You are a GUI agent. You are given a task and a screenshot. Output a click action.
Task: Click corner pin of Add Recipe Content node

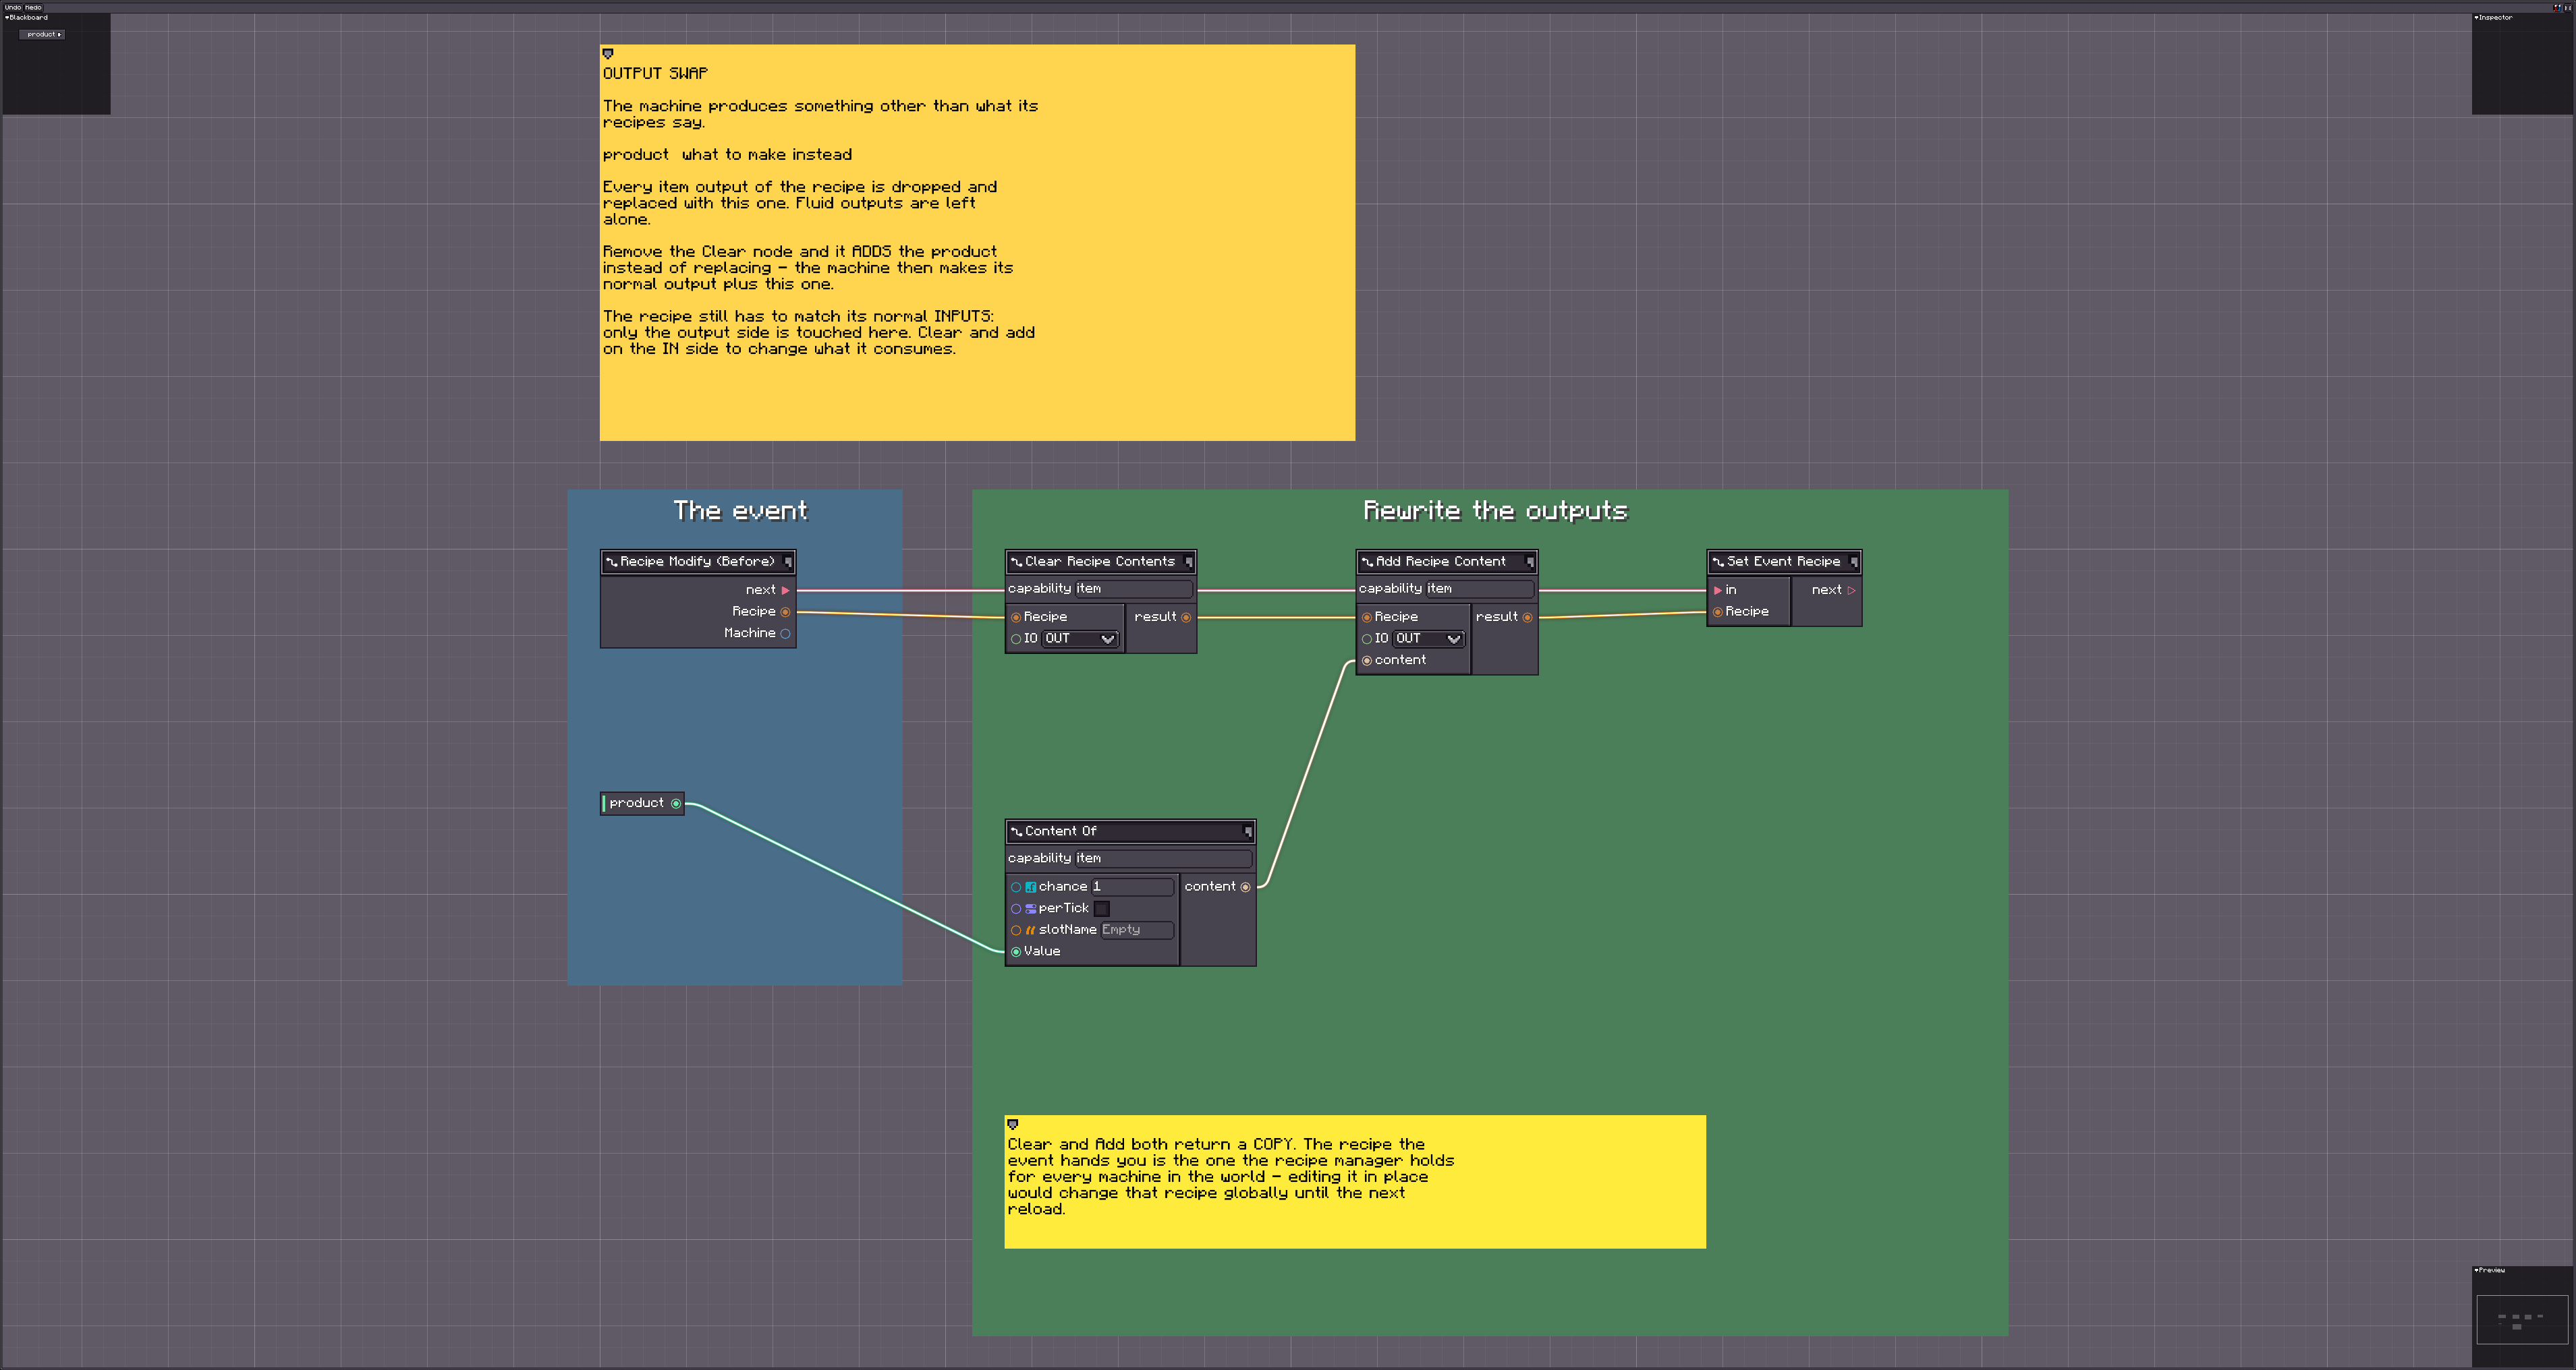[x=1529, y=562]
